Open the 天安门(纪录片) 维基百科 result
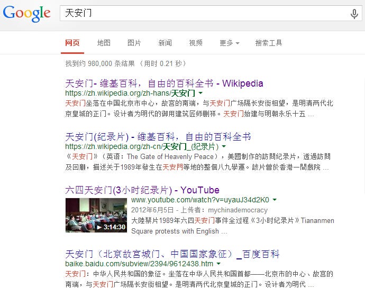This screenshot has height=289, width=365. (x=158, y=137)
